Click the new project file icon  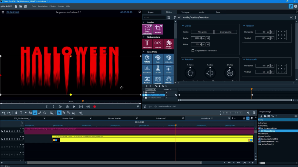point(16,6)
